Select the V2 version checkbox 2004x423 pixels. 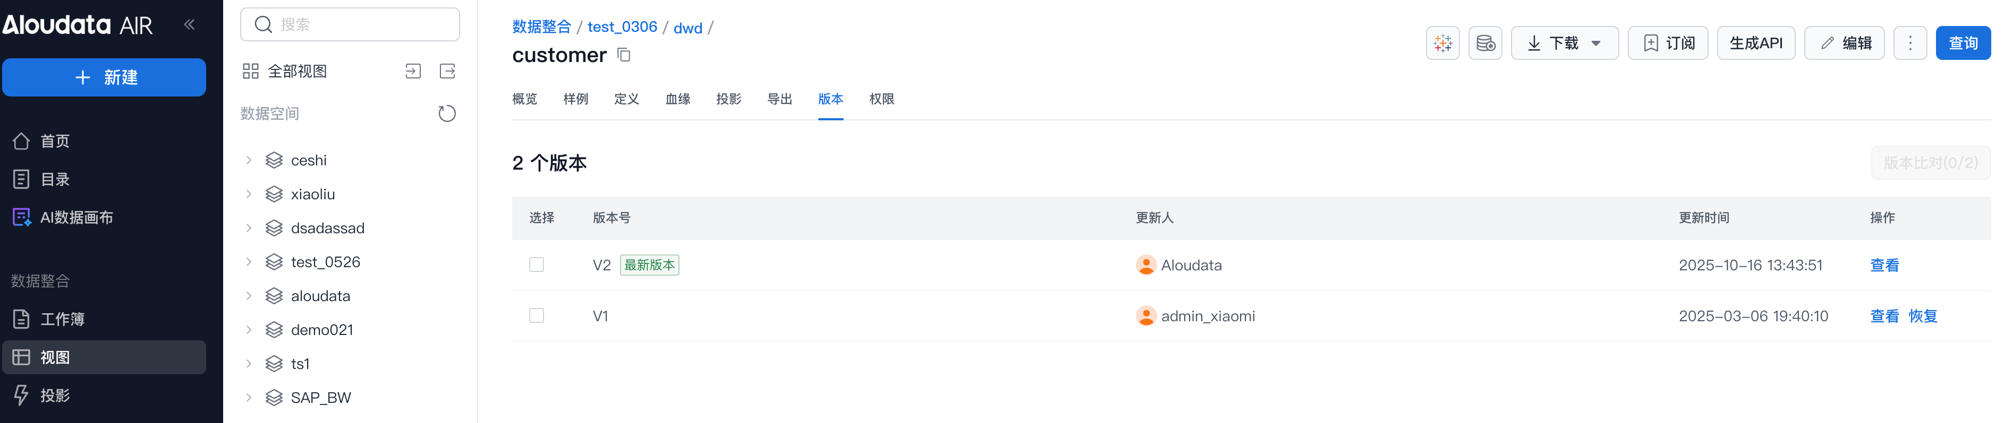(537, 266)
